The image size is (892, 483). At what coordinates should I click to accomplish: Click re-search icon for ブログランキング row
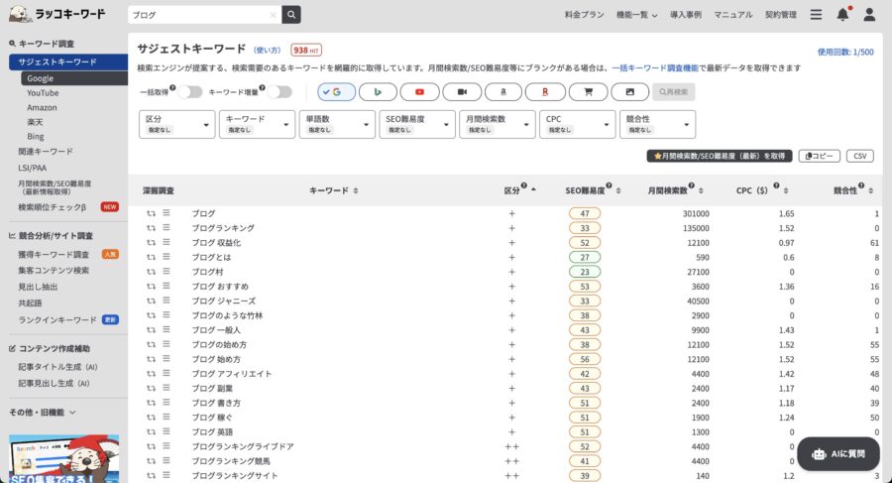(x=151, y=228)
